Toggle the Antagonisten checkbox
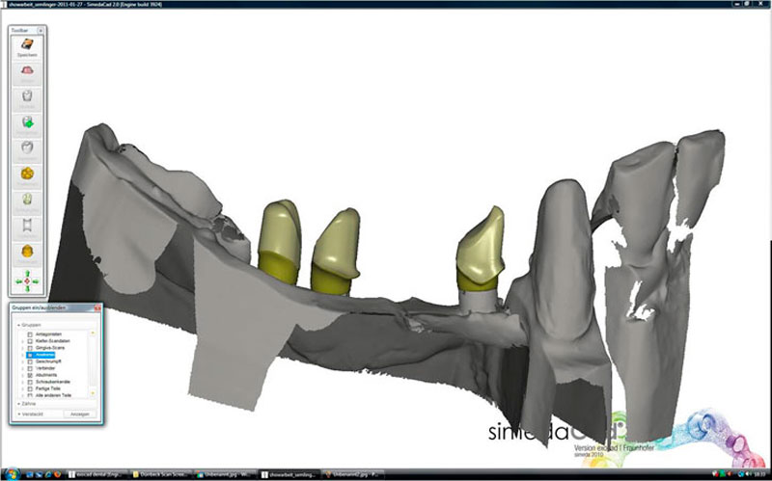The image size is (772, 481). pyautogui.click(x=30, y=334)
